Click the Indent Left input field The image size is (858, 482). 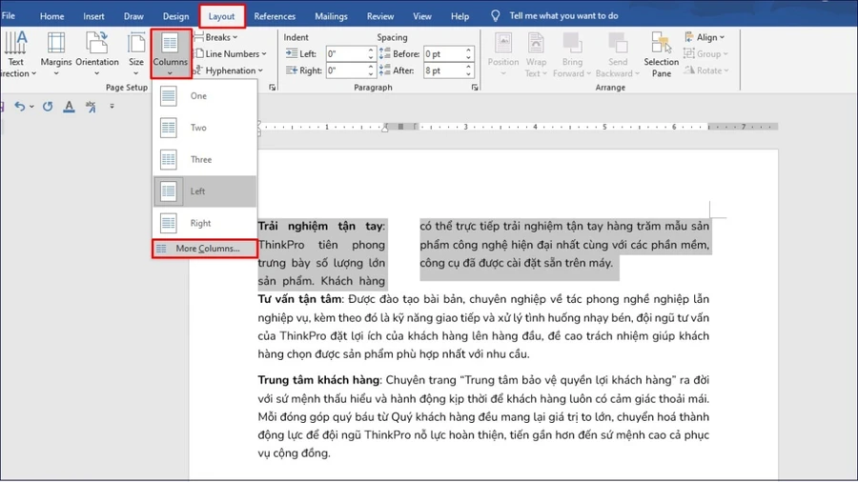tap(346, 53)
